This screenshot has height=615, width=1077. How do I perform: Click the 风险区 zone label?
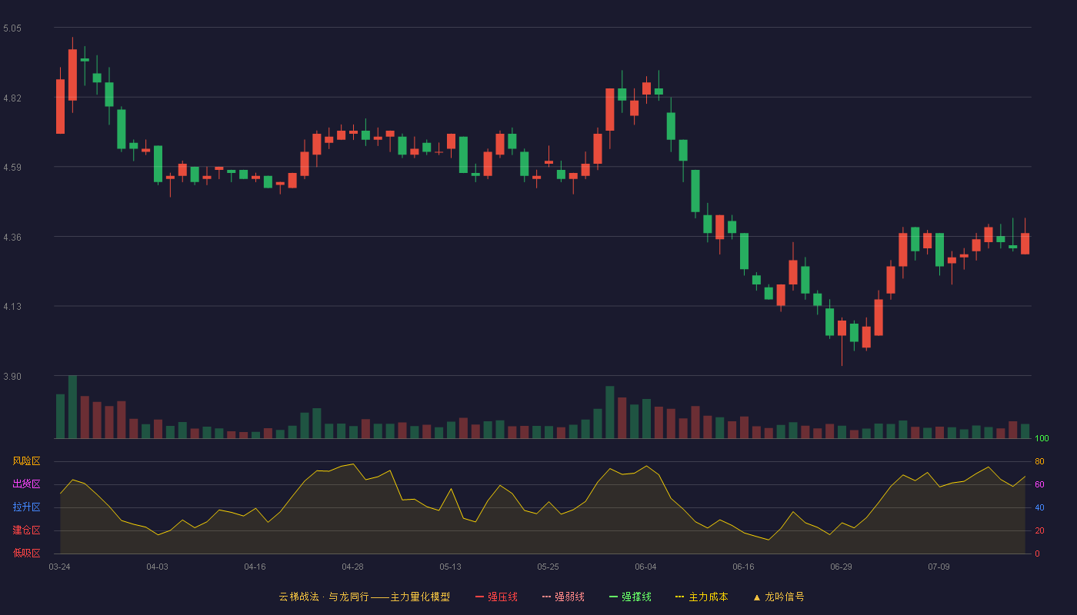tap(26, 461)
